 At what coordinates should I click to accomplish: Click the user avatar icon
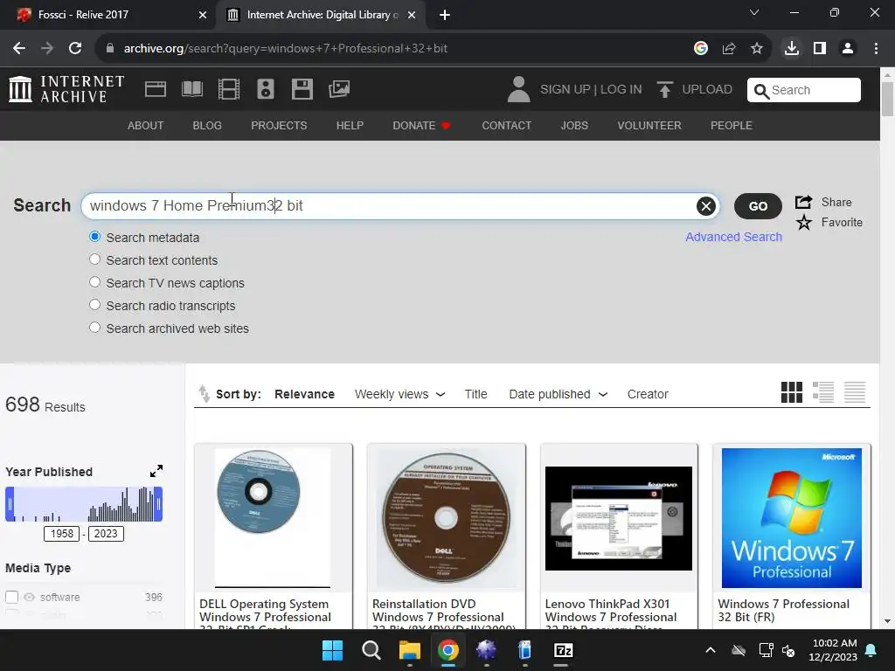coord(518,89)
